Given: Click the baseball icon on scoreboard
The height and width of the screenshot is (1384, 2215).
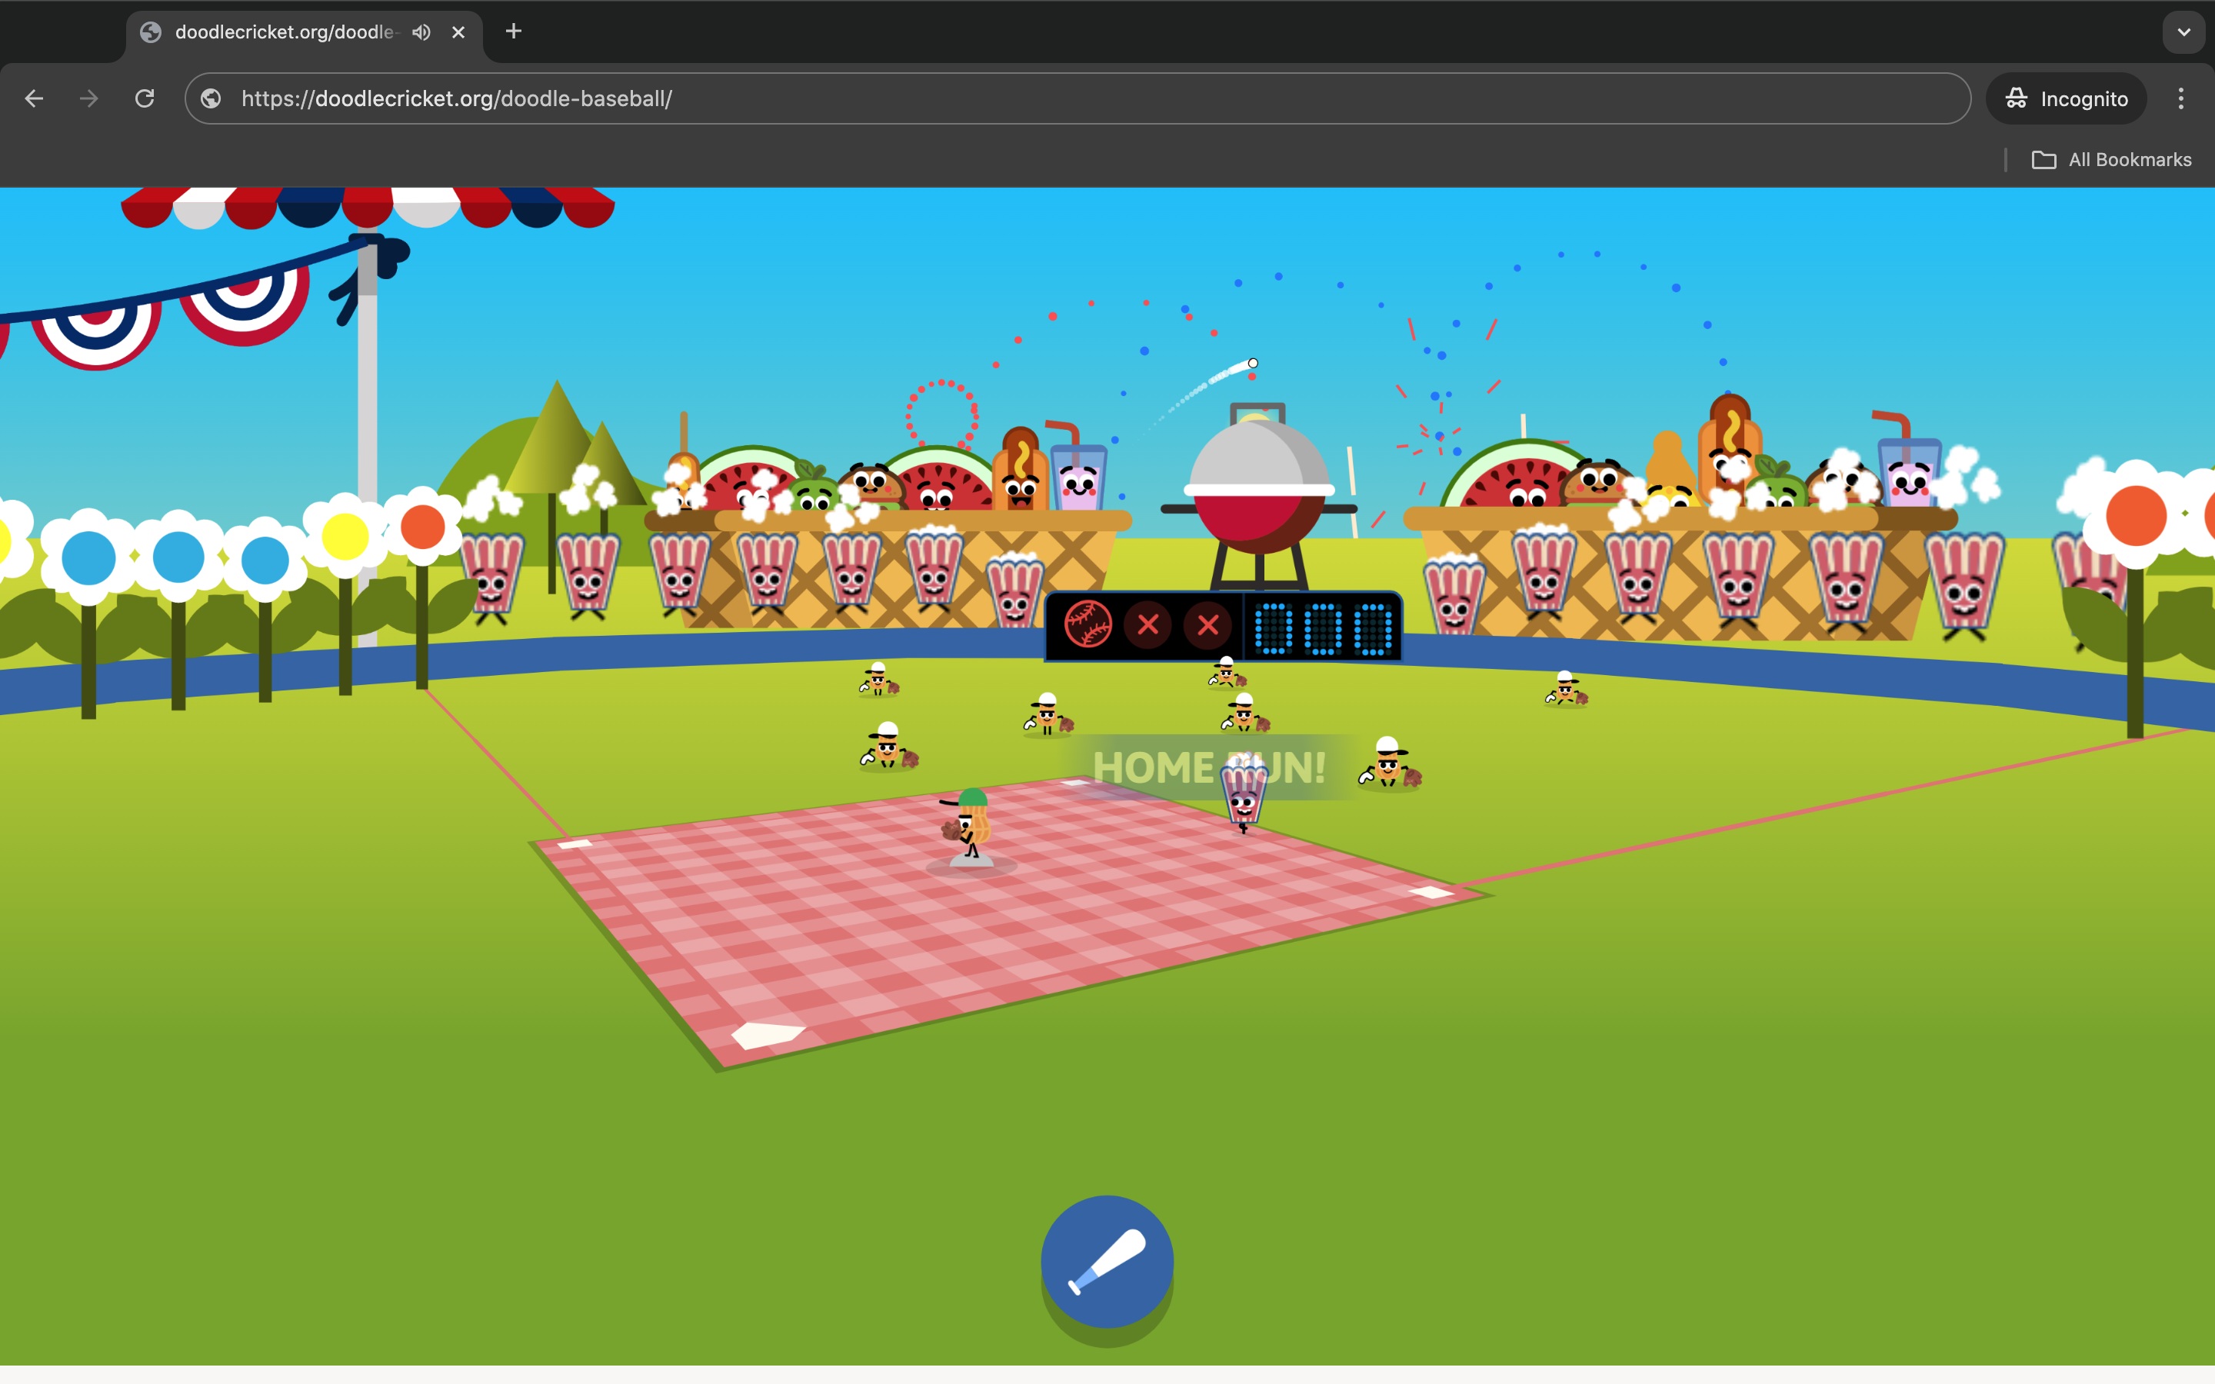Looking at the screenshot, I should (x=1088, y=625).
